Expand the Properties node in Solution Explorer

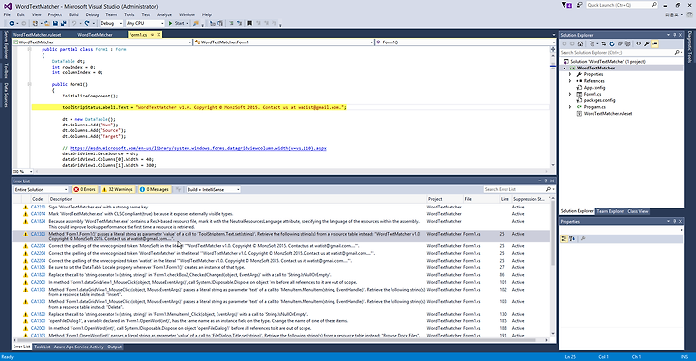coord(570,74)
